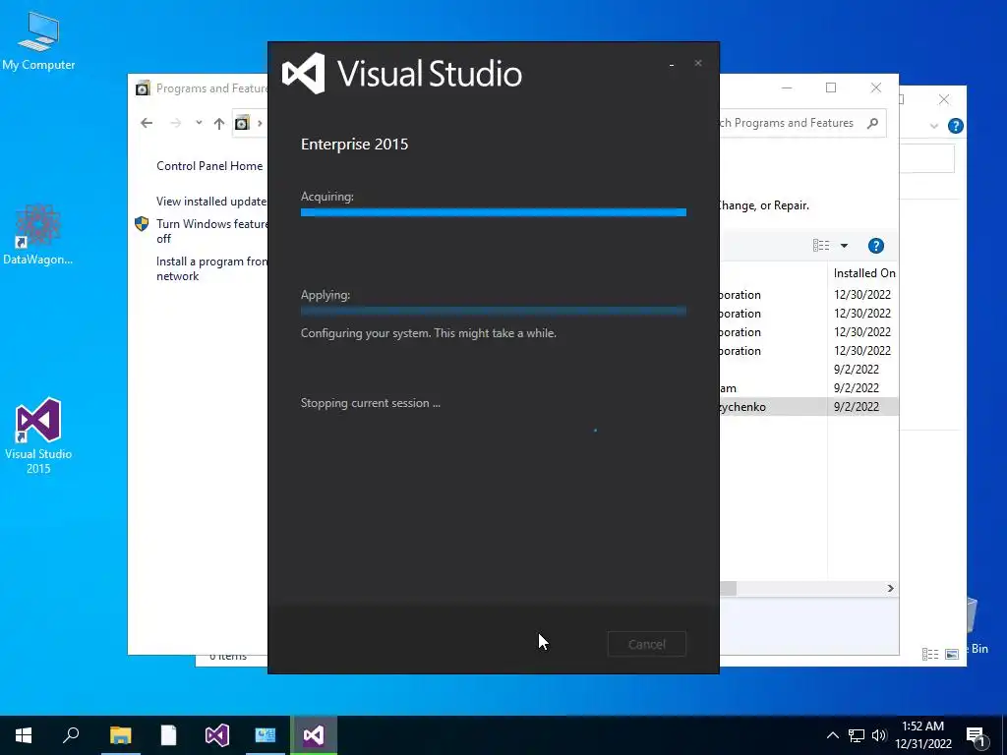The height and width of the screenshot is (755, 1007).
Task: Open the taskbar clock and date
Action: pos(923,735)
